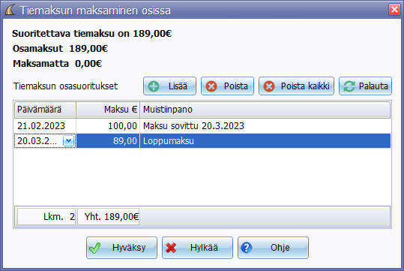Select the 89,00 payment cell
Screen dimensions: 404x271
(x=108, y=141)
